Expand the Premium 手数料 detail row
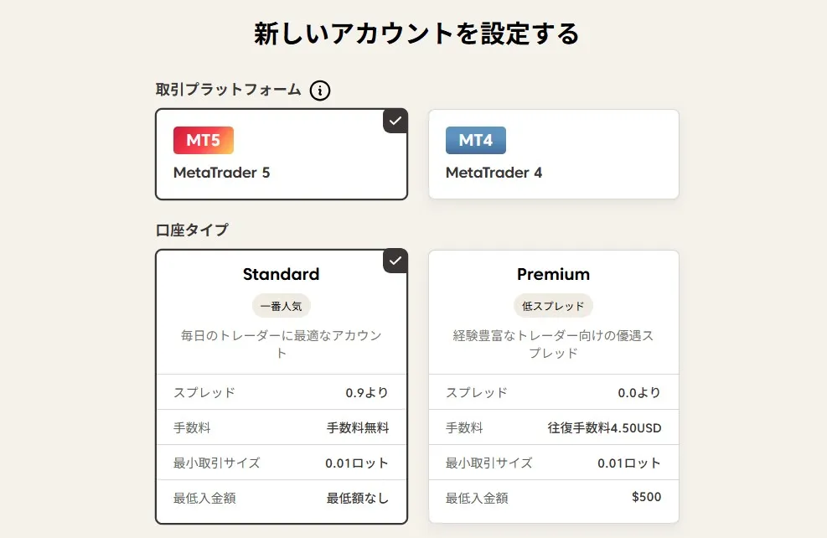The image size is (827, 538). point(553,427)
